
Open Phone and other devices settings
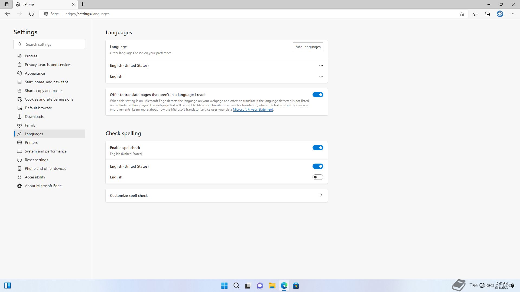[x=49, y=168]
